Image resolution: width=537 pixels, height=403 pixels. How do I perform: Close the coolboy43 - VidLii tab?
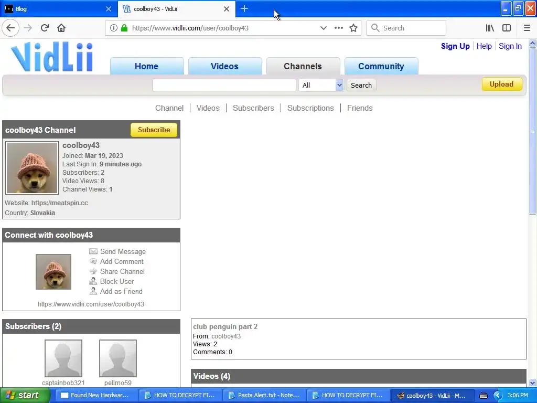[227, 9]
